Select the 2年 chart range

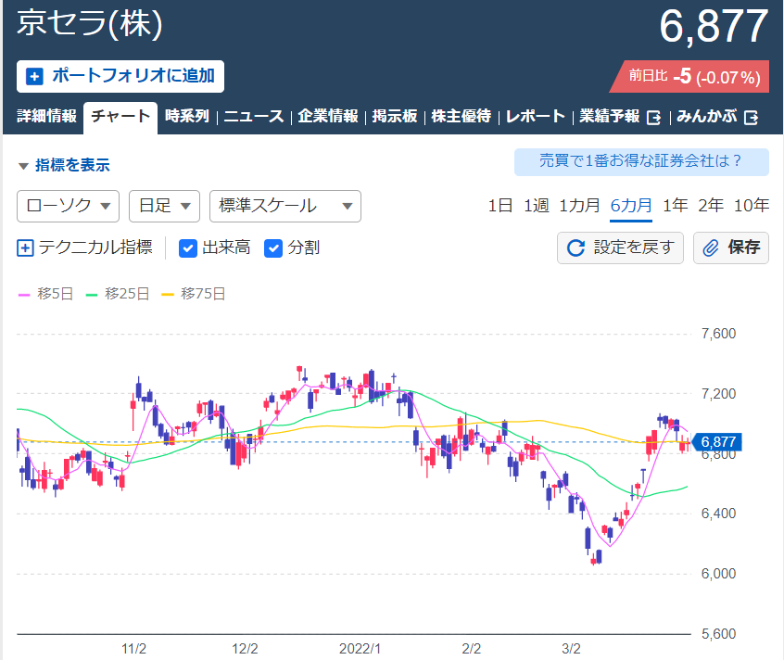(x=711, y=206)
